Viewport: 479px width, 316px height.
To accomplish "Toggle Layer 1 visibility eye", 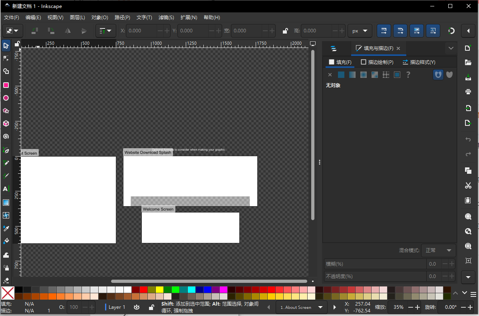I will 137,307.
